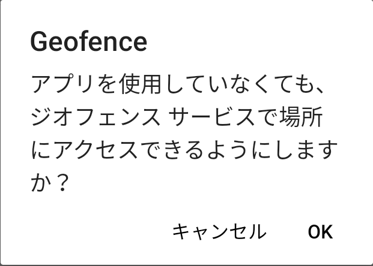This screenshot has width=373, height=266.
Task: Click the blank space right of Geofence
Action: tap(252, 42)
